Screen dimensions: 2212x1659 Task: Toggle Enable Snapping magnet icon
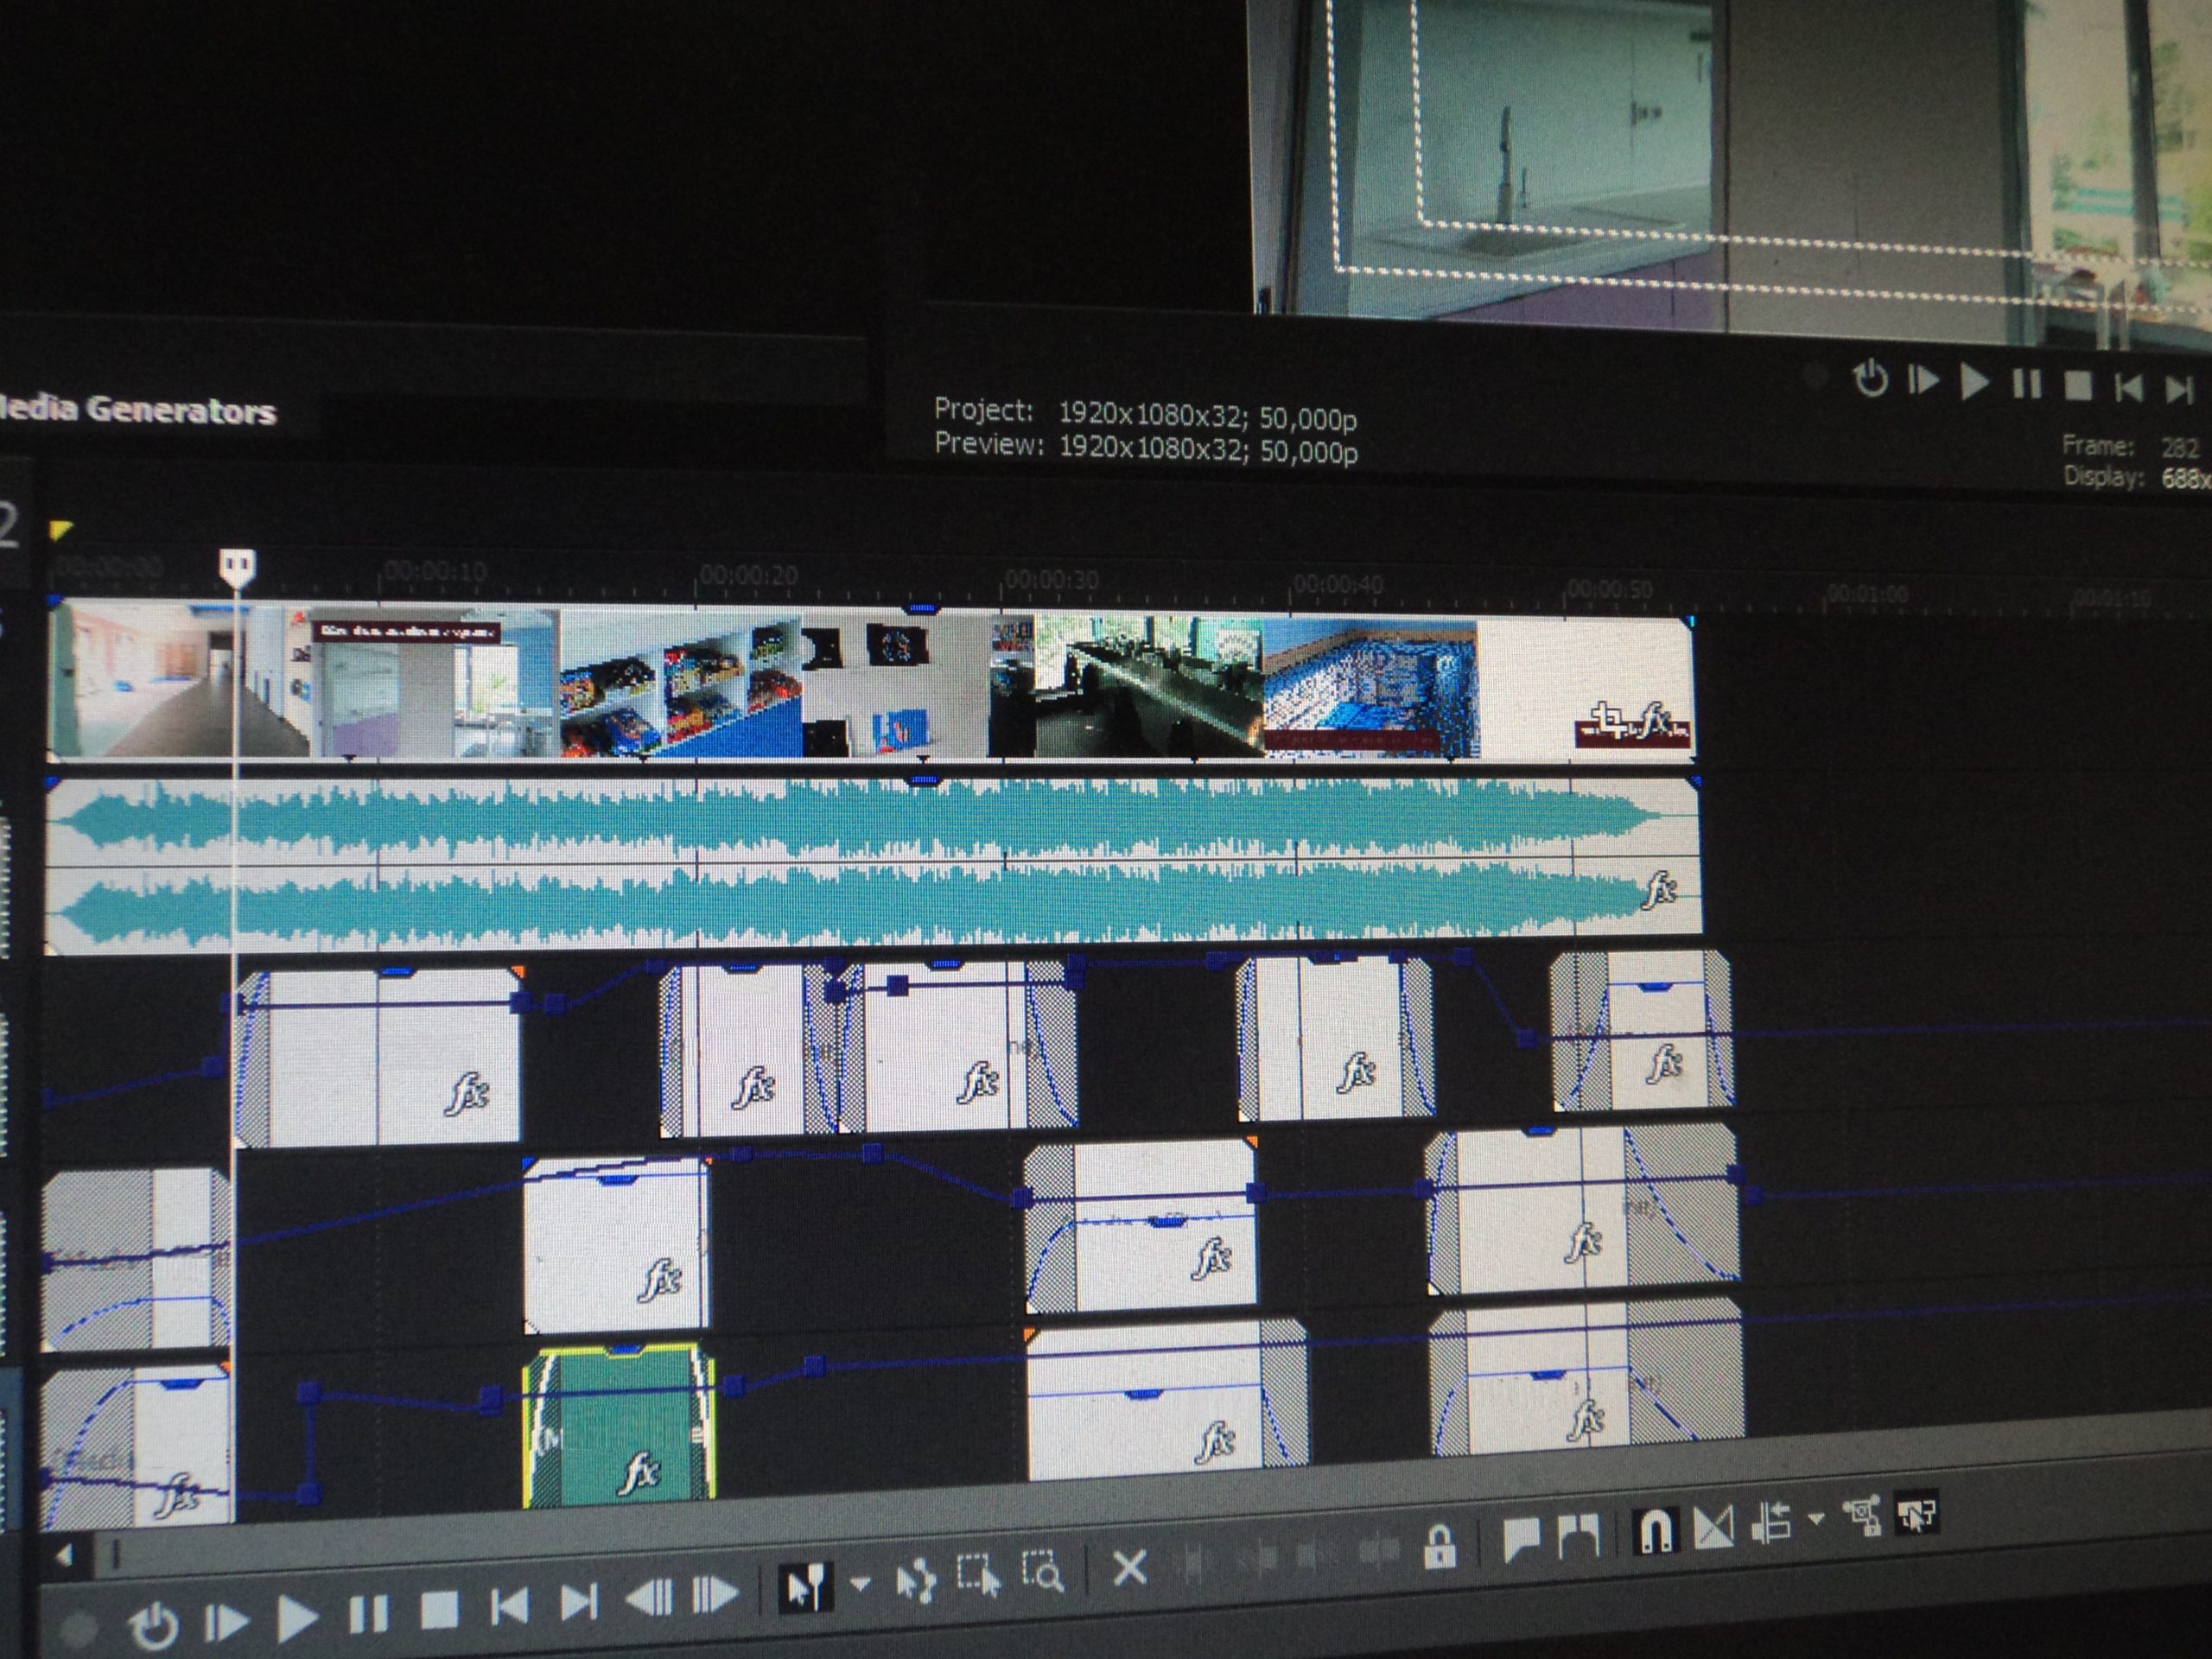[1656, 1530]
